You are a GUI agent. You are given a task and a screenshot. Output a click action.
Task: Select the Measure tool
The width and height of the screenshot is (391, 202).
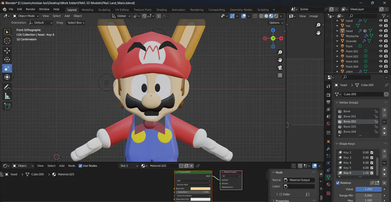pos(7,96)
